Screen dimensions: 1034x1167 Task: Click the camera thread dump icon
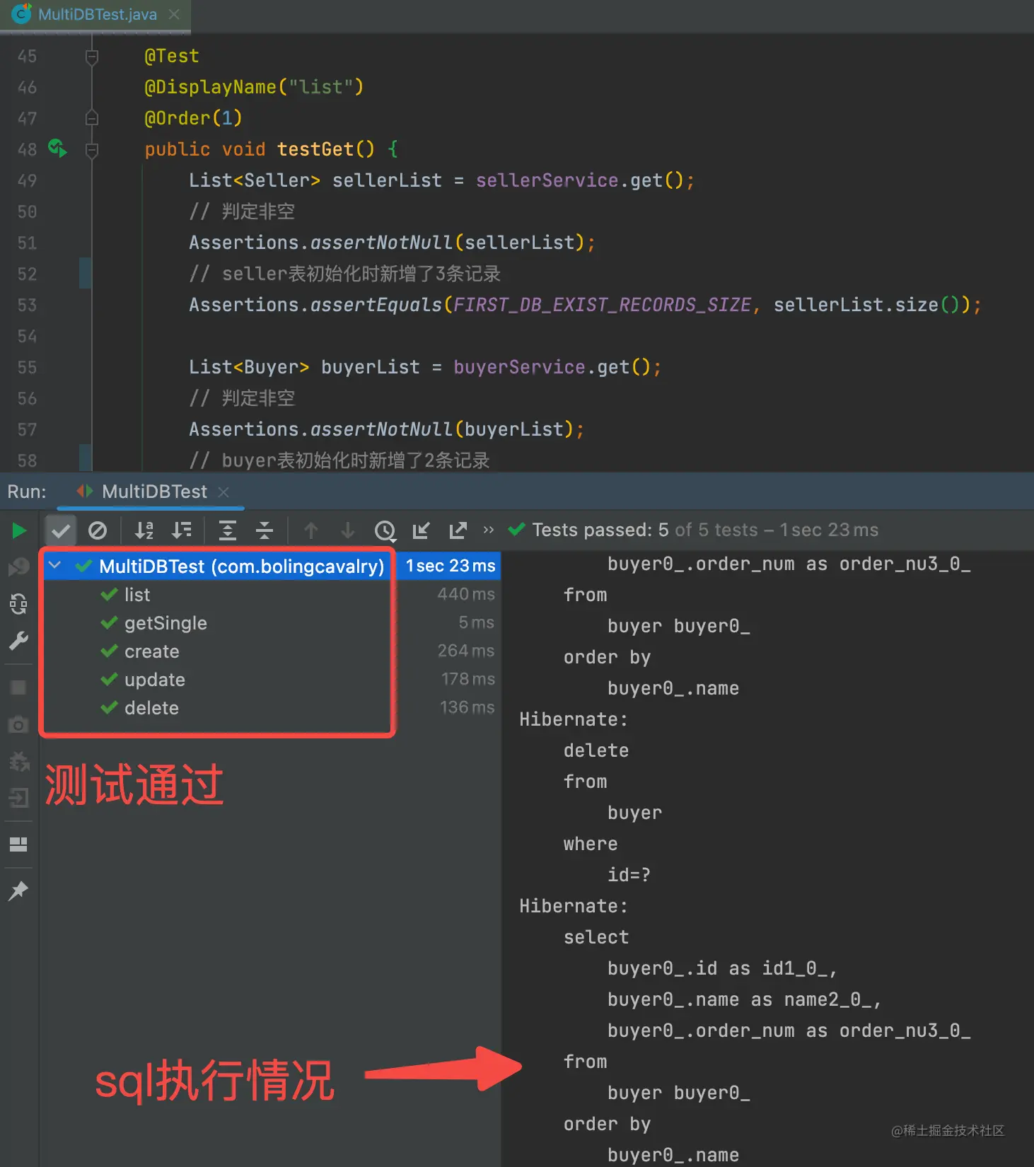click(19, 724)
